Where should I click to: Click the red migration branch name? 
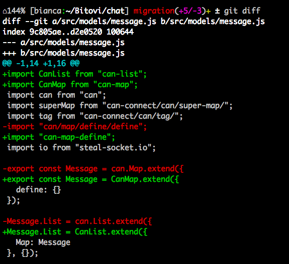[x=154, y=11]
